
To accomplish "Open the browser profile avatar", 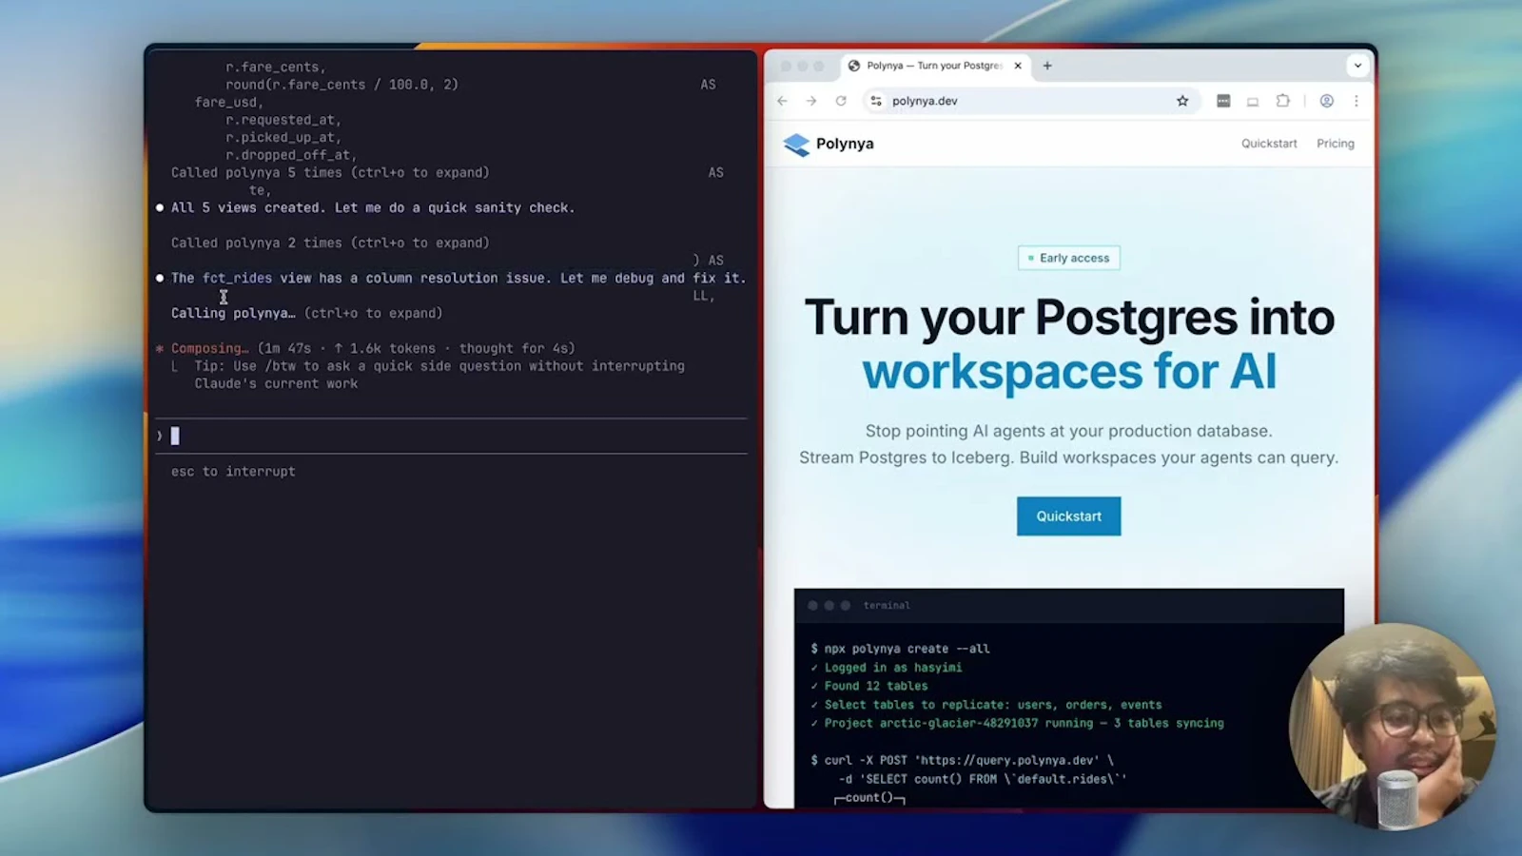I will 1326,101.
